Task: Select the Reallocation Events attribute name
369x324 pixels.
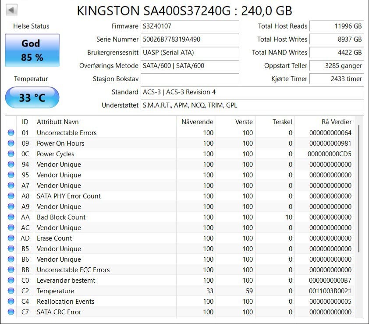Action: tap(65, 301)
